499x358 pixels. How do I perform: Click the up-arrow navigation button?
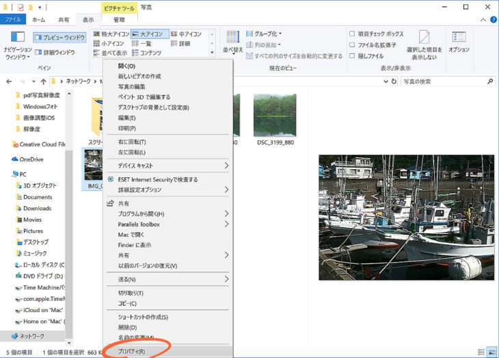click(44, 81)
